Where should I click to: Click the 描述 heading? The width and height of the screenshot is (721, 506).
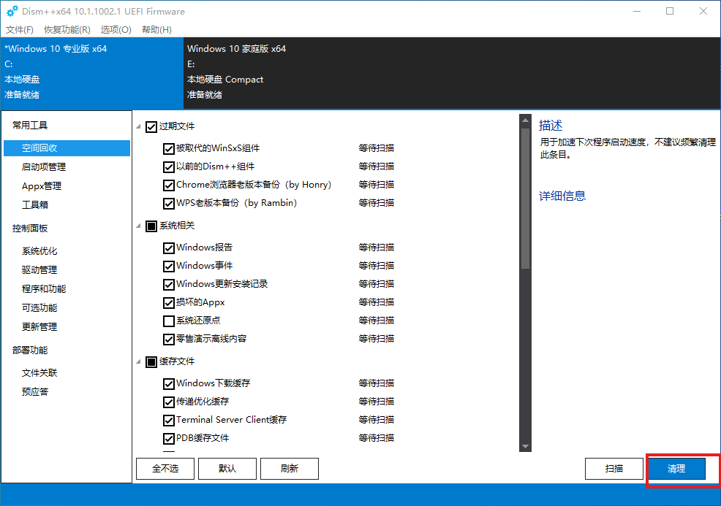tap(551, 126)
